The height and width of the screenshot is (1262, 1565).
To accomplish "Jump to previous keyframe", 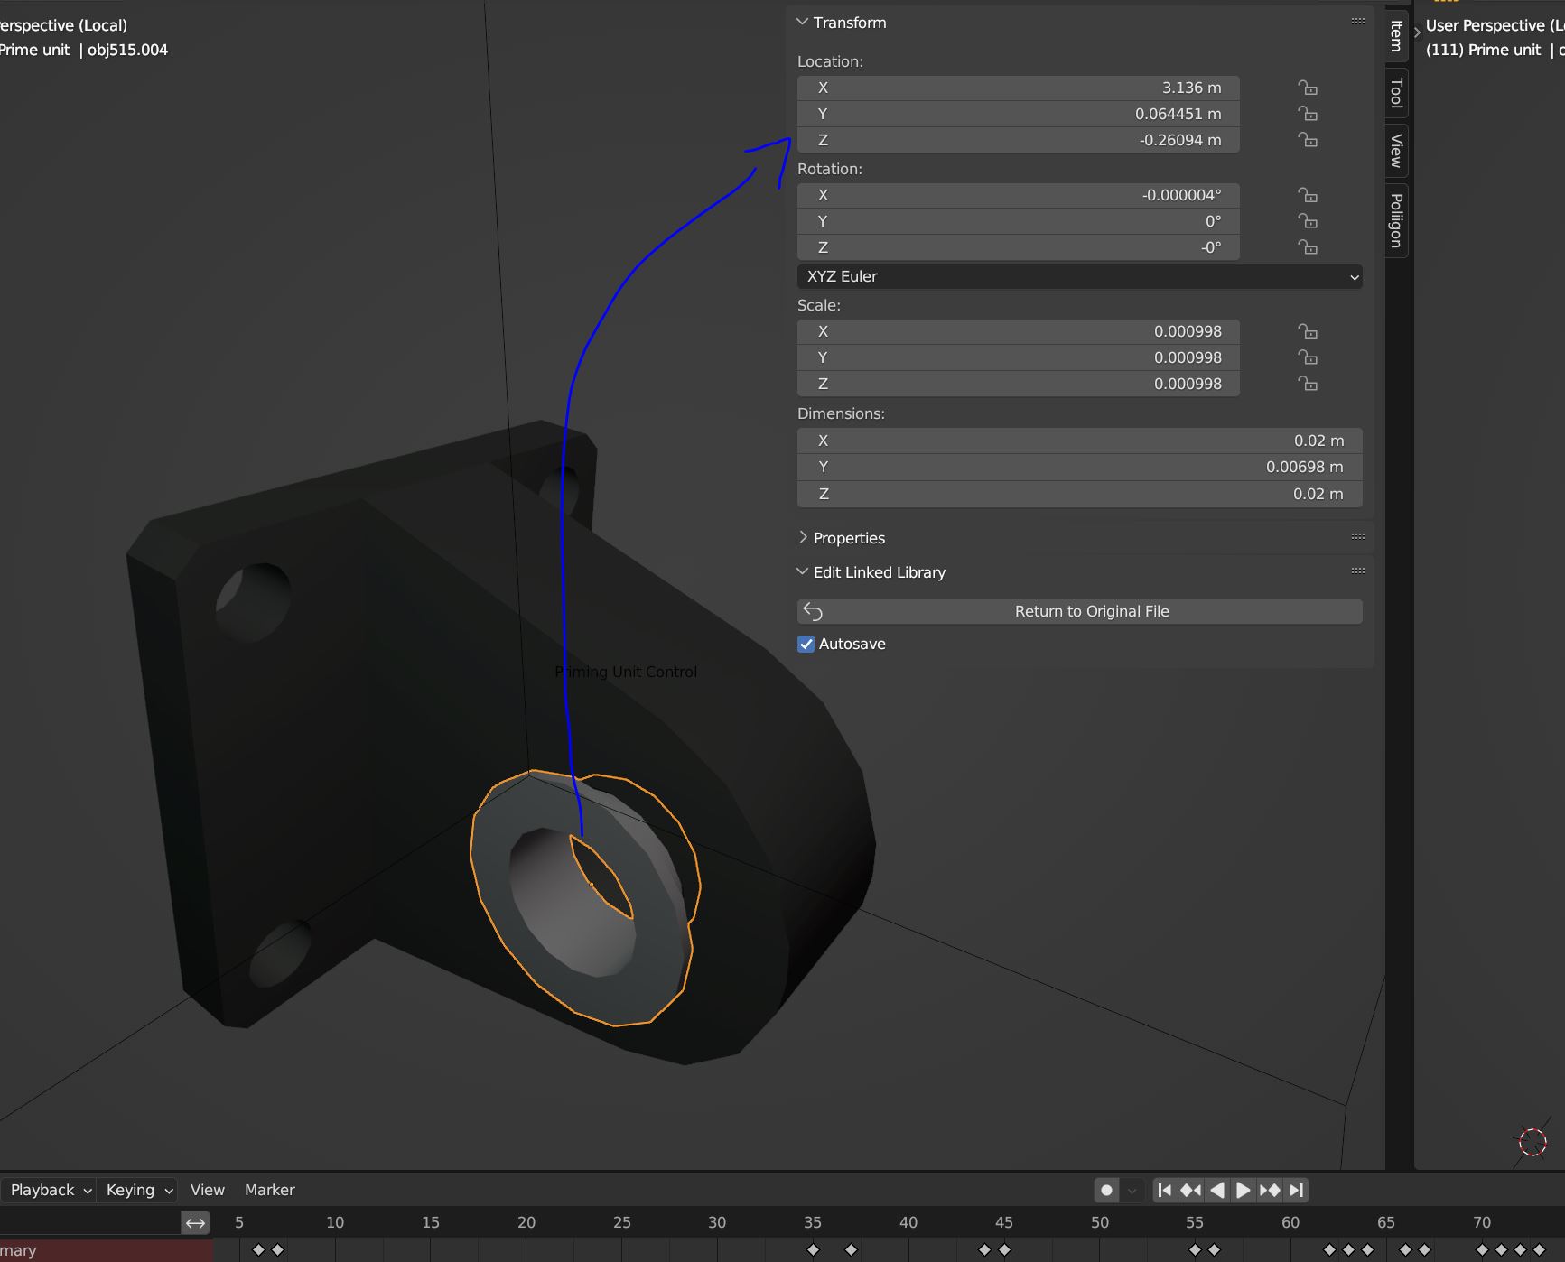I will tap(1191, 1191).
